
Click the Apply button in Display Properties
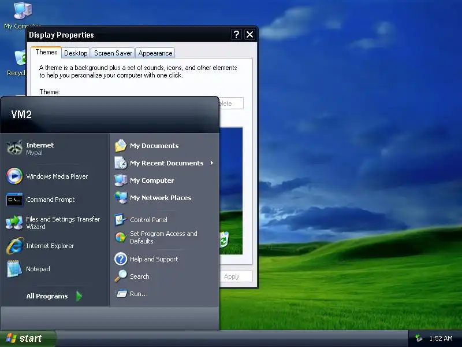point(236,276)
